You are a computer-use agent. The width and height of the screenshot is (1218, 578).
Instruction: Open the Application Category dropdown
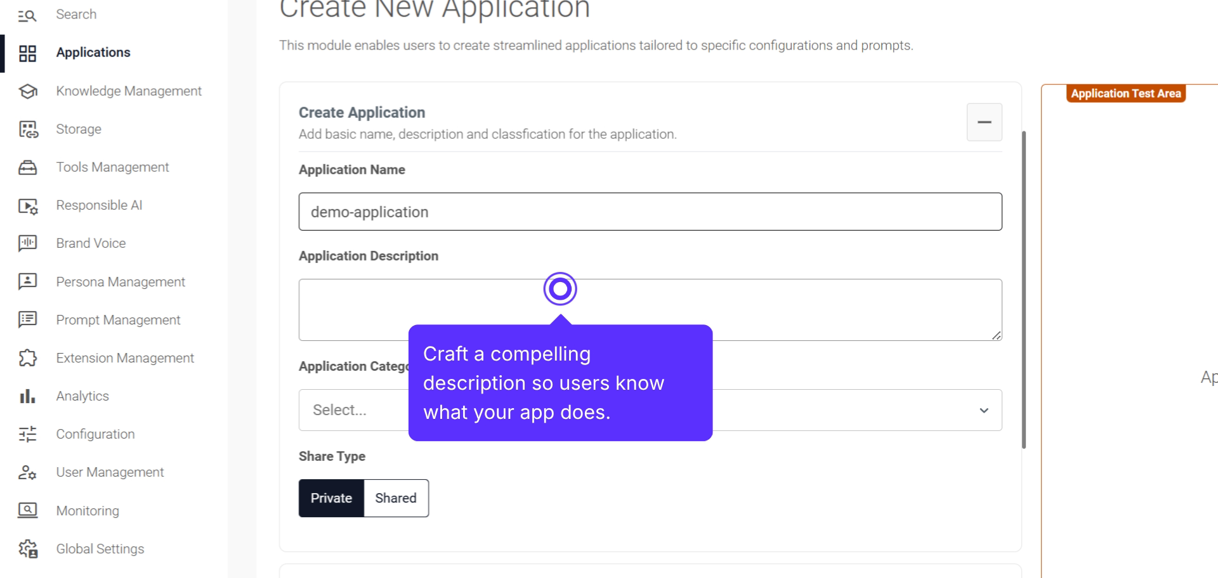click(x=650, y=410)
